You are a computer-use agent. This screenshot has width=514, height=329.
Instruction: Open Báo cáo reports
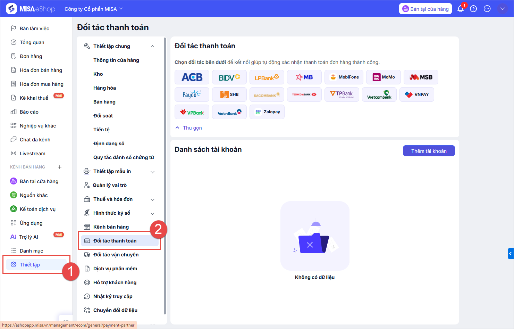[29, 112]
